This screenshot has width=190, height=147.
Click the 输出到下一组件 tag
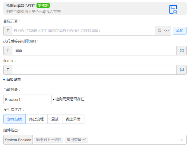point(49,140)
